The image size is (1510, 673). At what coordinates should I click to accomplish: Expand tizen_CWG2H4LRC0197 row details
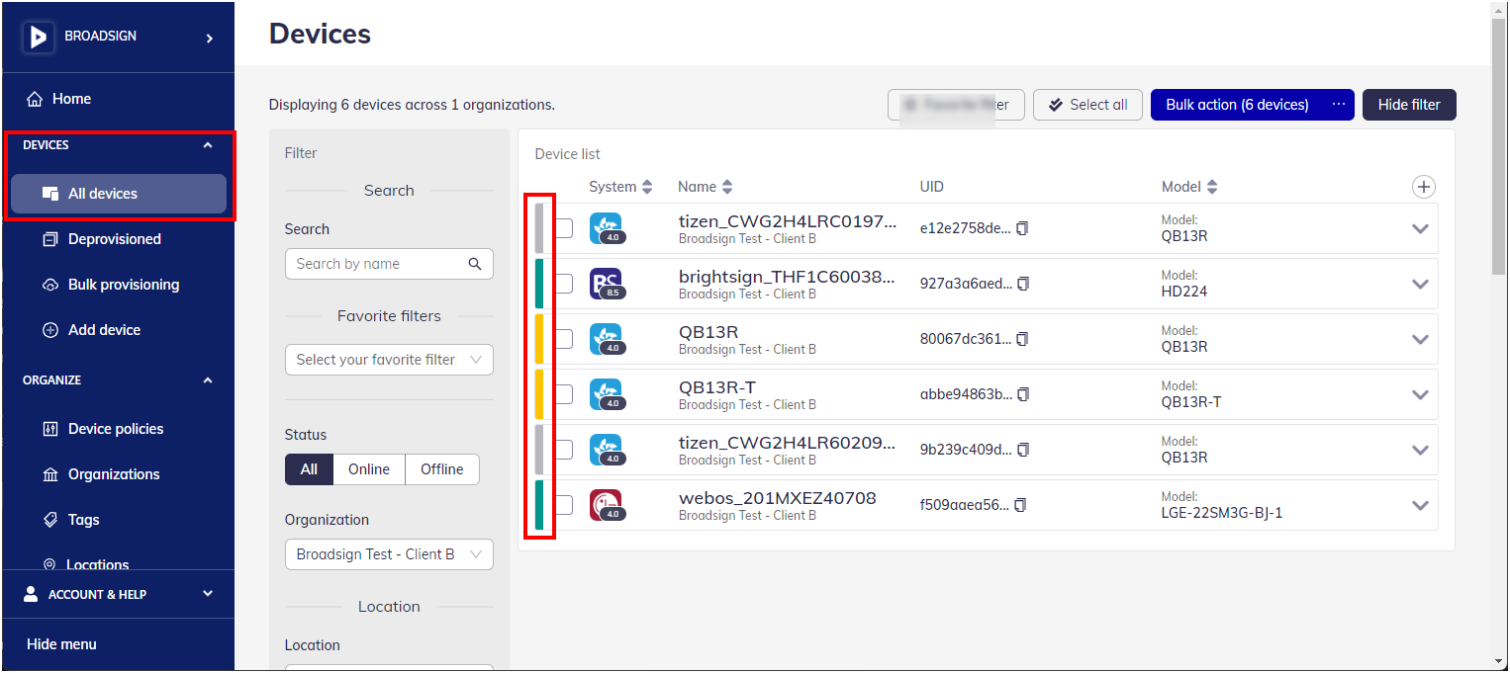[1420, 228]
